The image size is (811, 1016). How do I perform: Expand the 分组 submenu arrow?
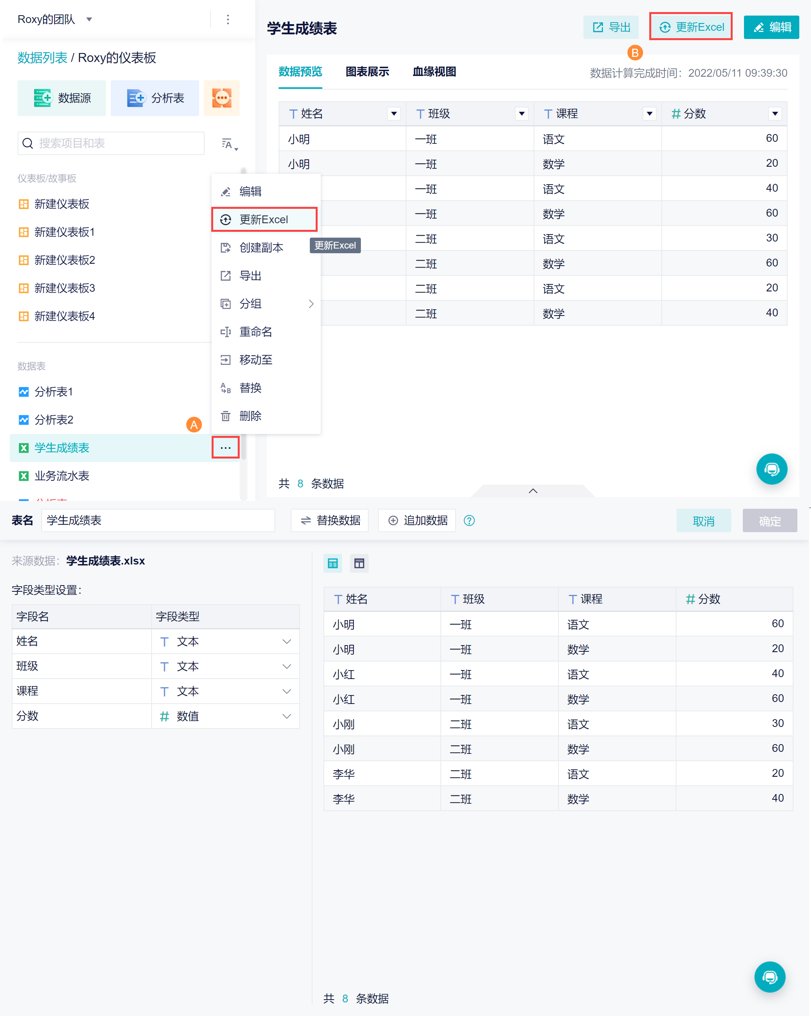311,304
